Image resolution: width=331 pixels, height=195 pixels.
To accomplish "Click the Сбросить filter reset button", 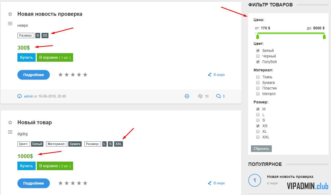I will pyautogui.click(x=261, y=149).
